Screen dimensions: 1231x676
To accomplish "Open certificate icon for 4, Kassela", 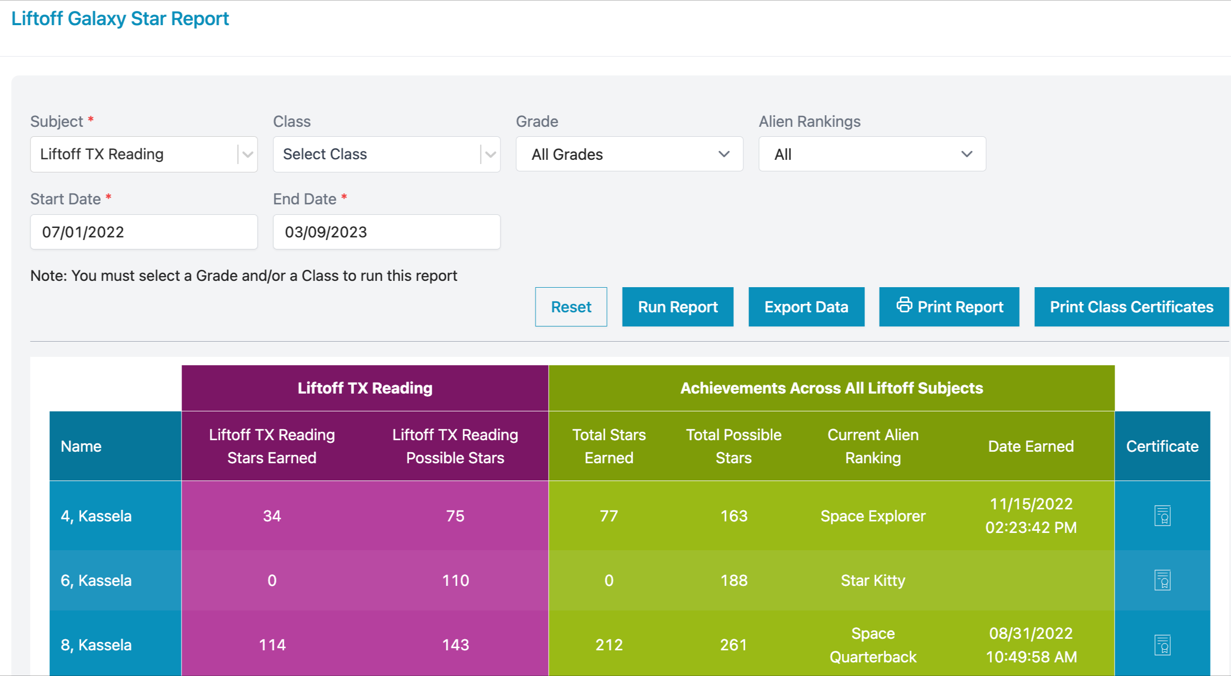I will tap(1162, 516).
